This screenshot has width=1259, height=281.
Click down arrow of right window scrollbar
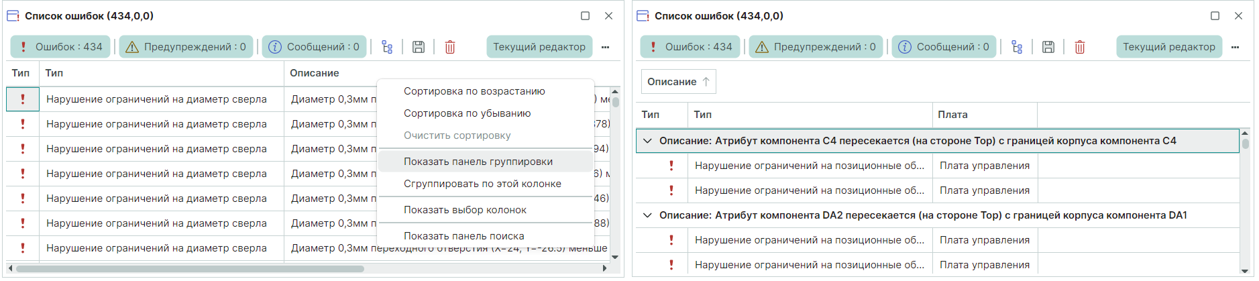(1245, 271)
